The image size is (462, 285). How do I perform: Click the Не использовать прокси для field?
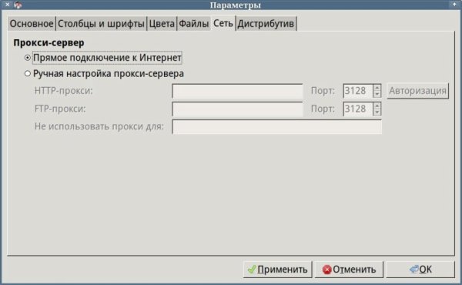point(276,127)
